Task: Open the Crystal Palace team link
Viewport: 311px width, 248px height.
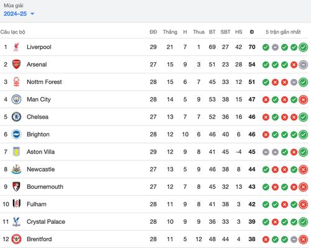Action: coord(46,222)
